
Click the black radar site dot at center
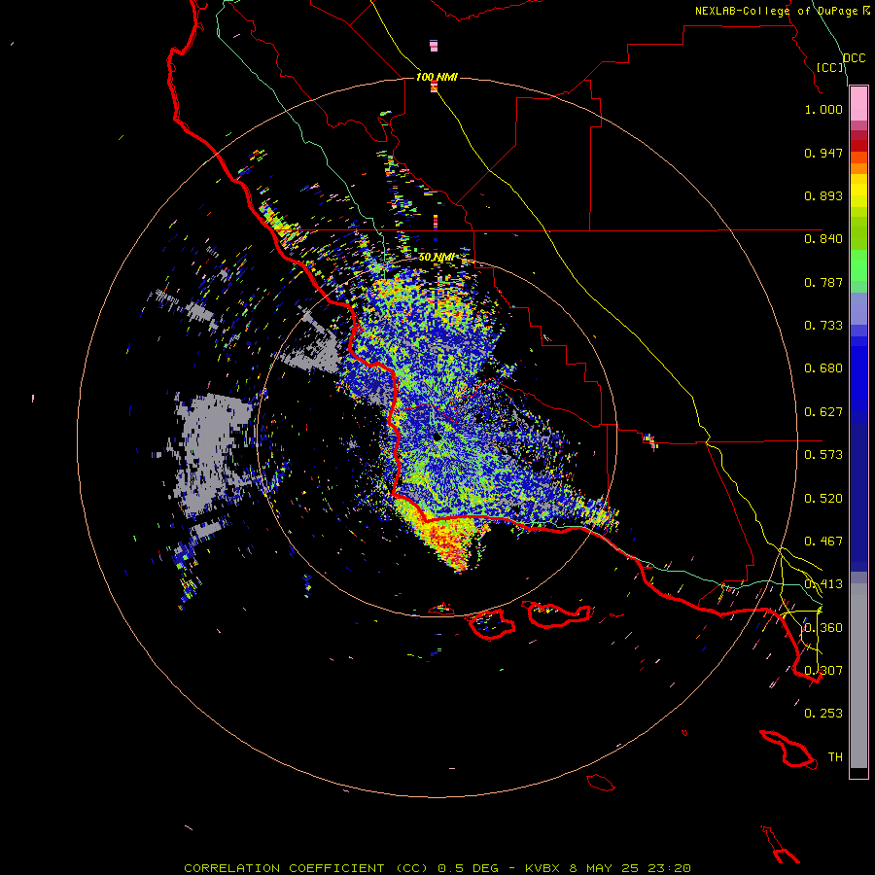(x=437, y=437)
